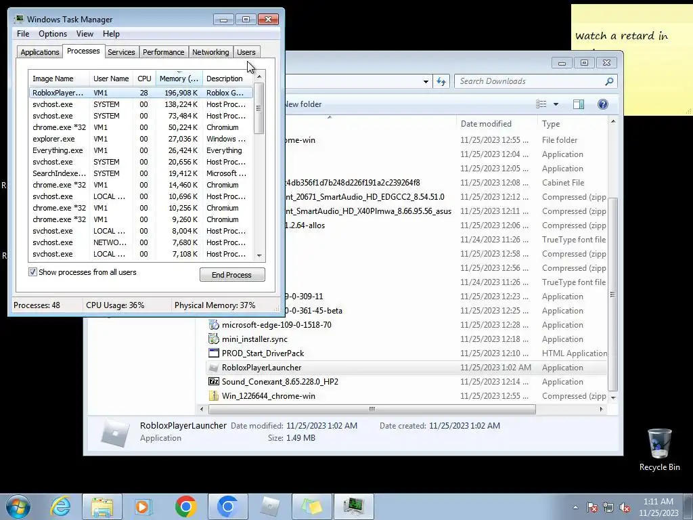This screenshot has height=520, width=693.
Task: Open the view options dropdown arrow
Action: click(x=556, y=104)
